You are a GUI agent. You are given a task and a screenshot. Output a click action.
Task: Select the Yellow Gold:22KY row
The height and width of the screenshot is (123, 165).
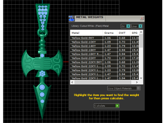(104, 58)
